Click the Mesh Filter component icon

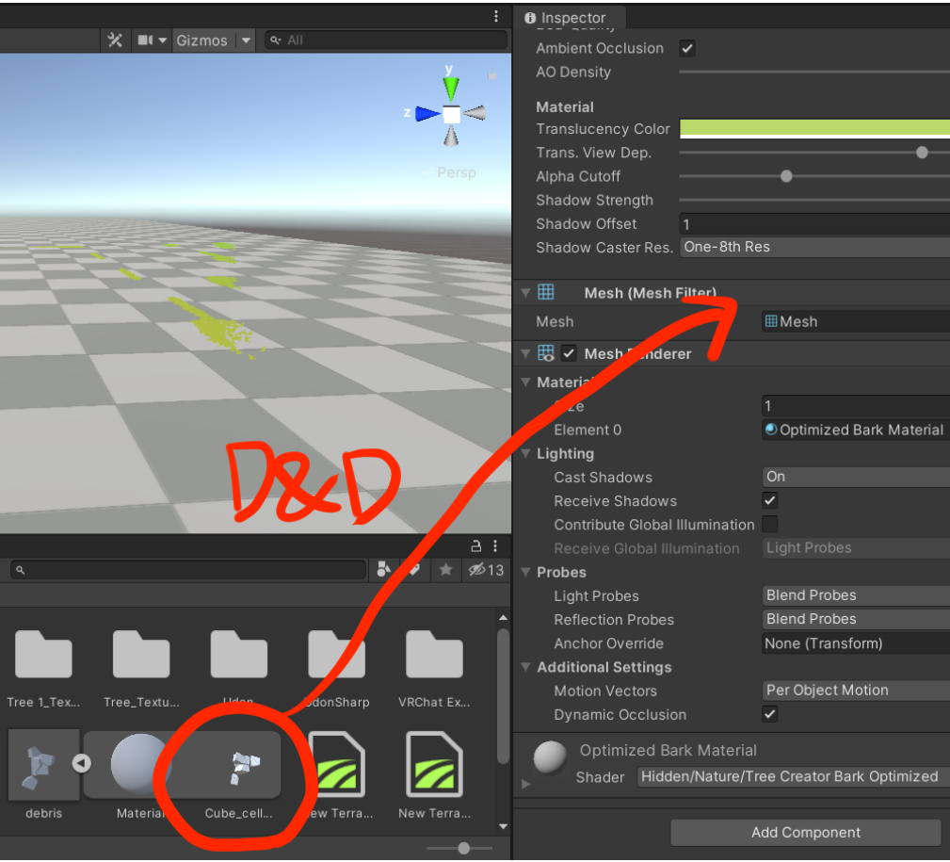tap(545, 292)
